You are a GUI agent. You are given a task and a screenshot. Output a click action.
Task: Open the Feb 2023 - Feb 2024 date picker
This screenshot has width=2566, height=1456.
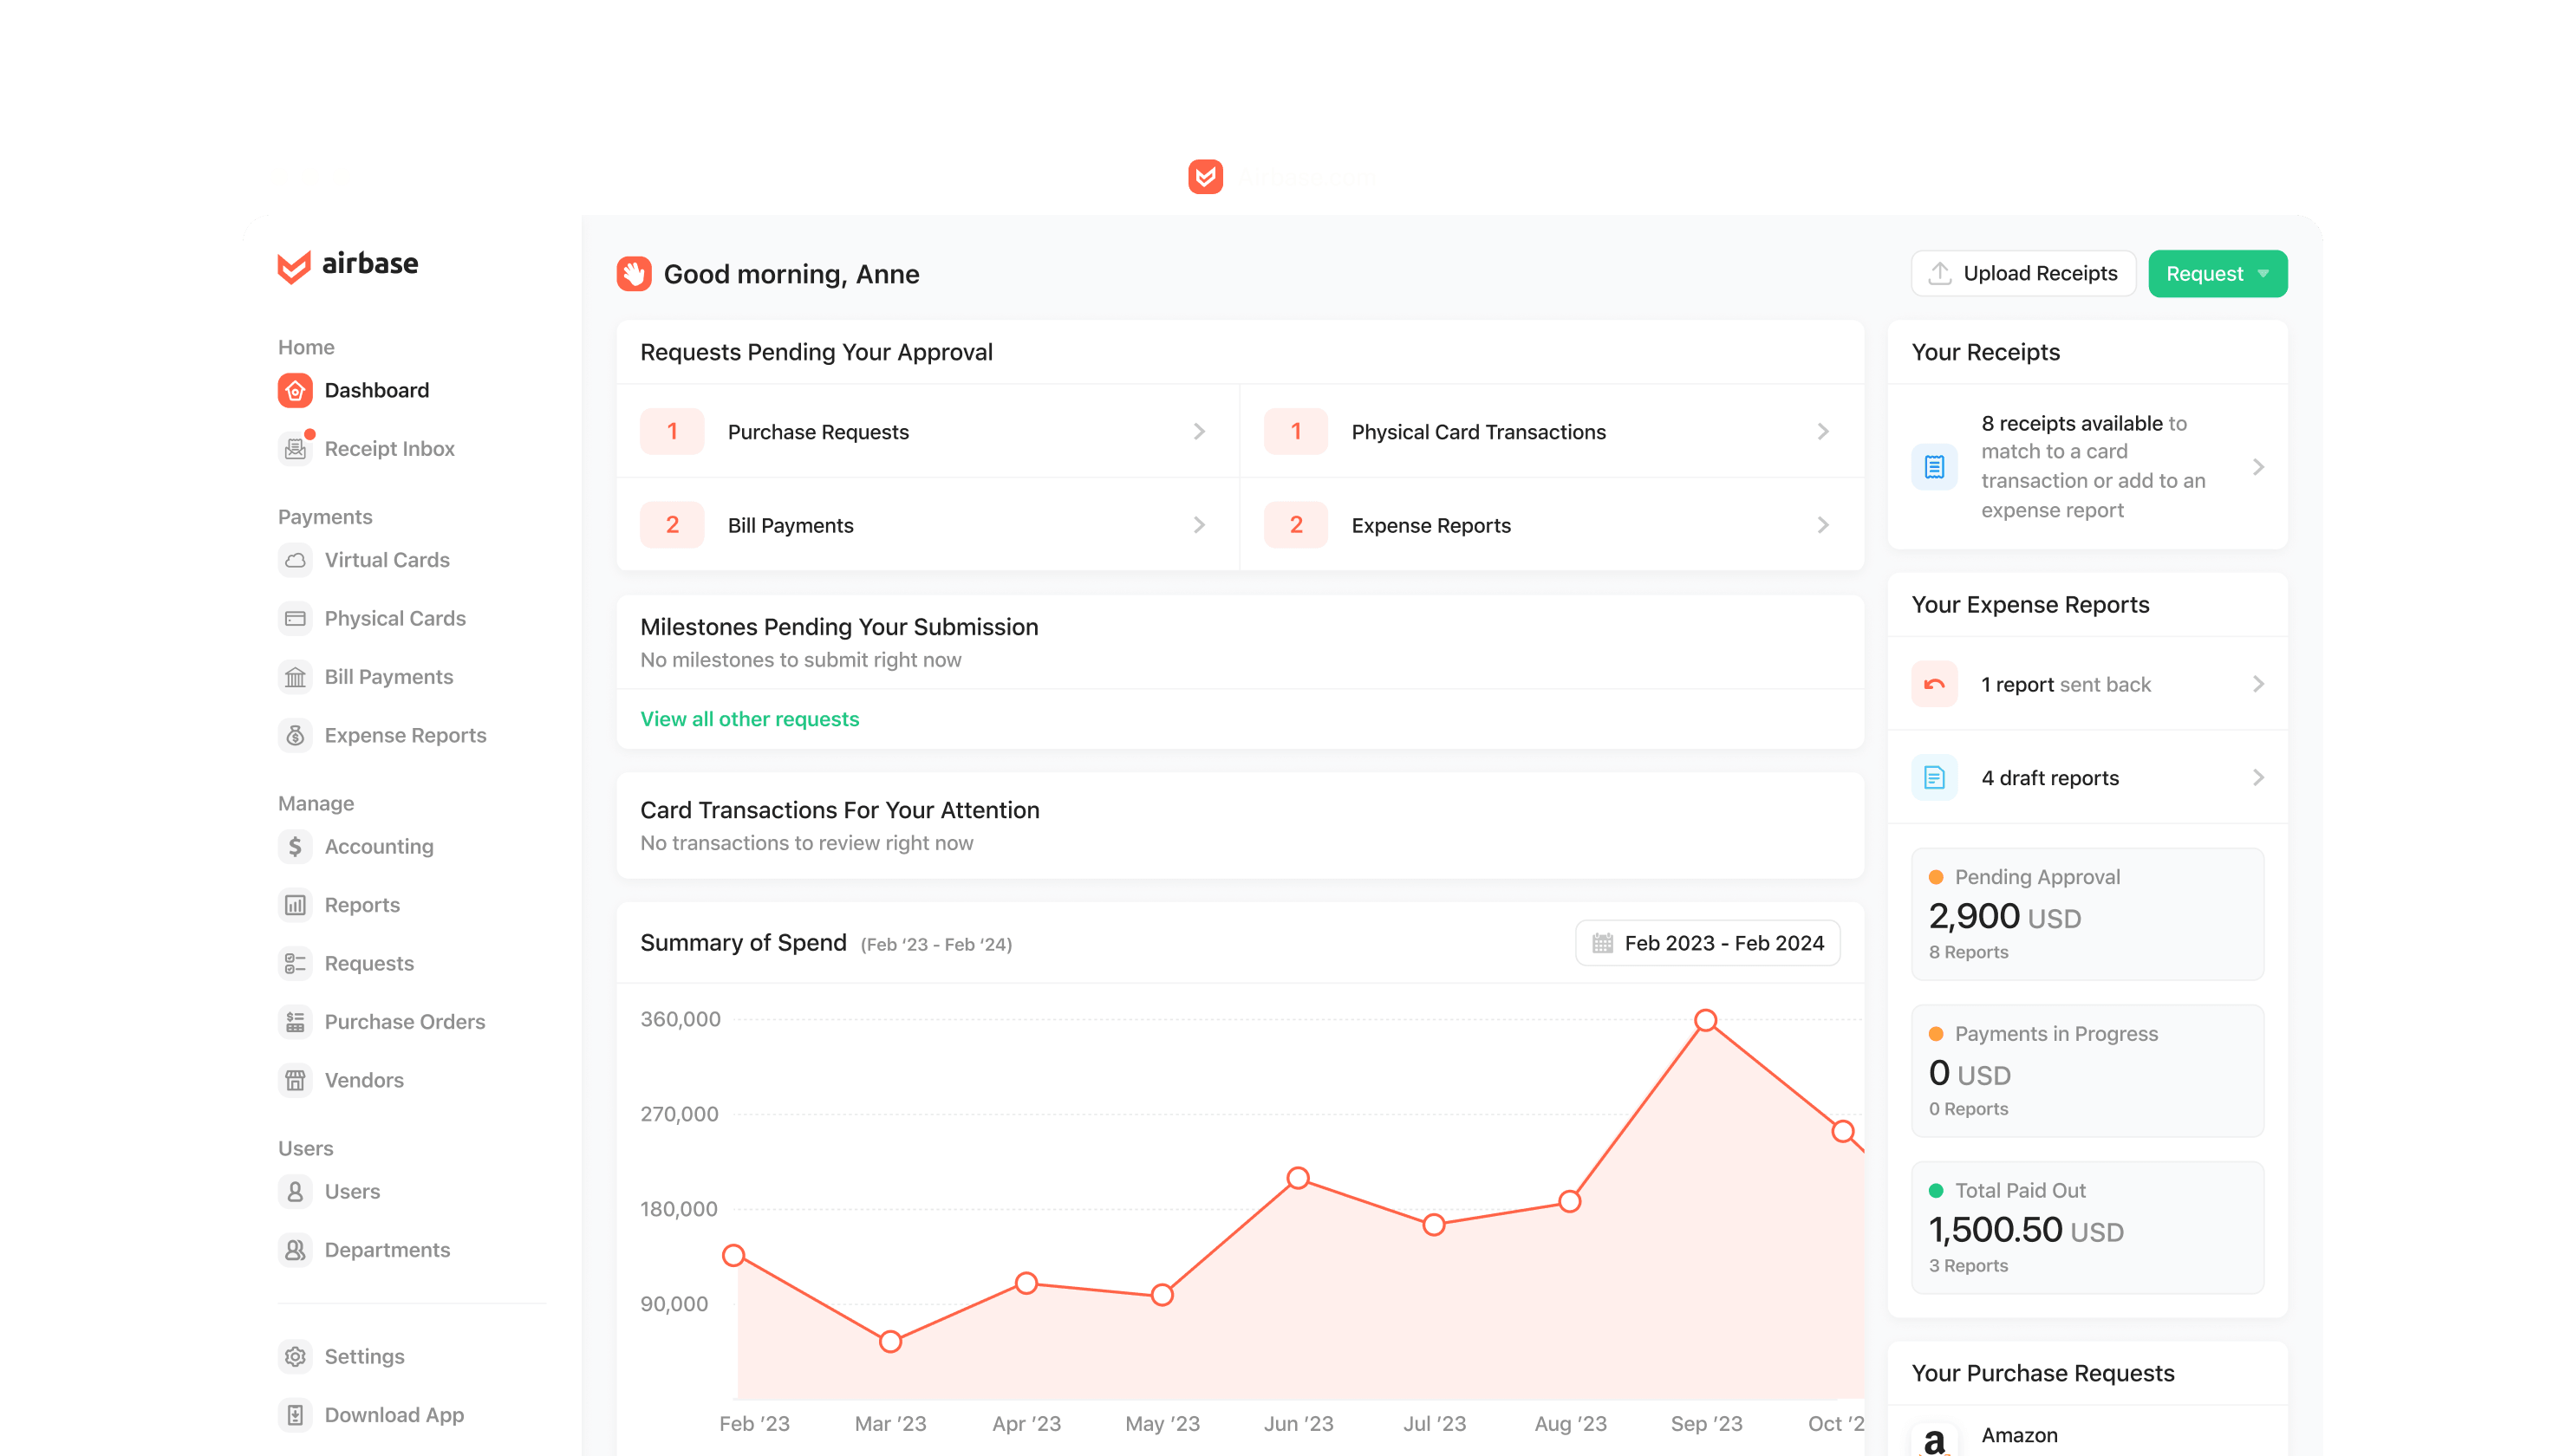click(1707, 943)
